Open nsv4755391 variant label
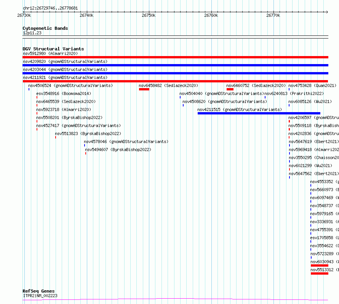Screen dimensions: 339x304 (325, 230)
